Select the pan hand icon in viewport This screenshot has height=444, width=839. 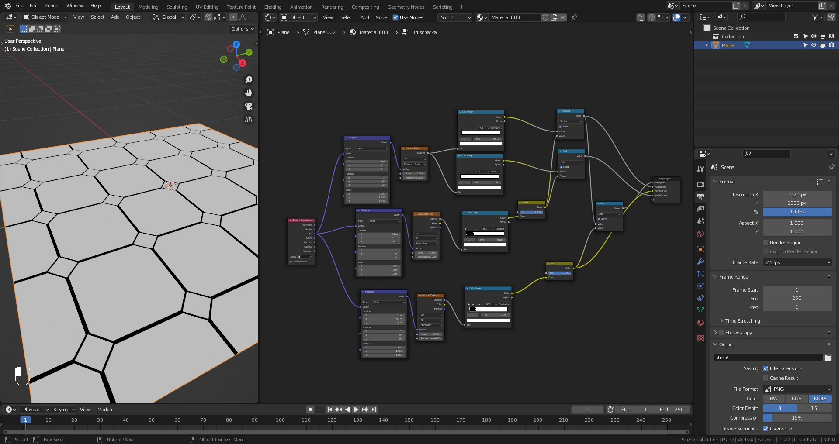point(249,93)
